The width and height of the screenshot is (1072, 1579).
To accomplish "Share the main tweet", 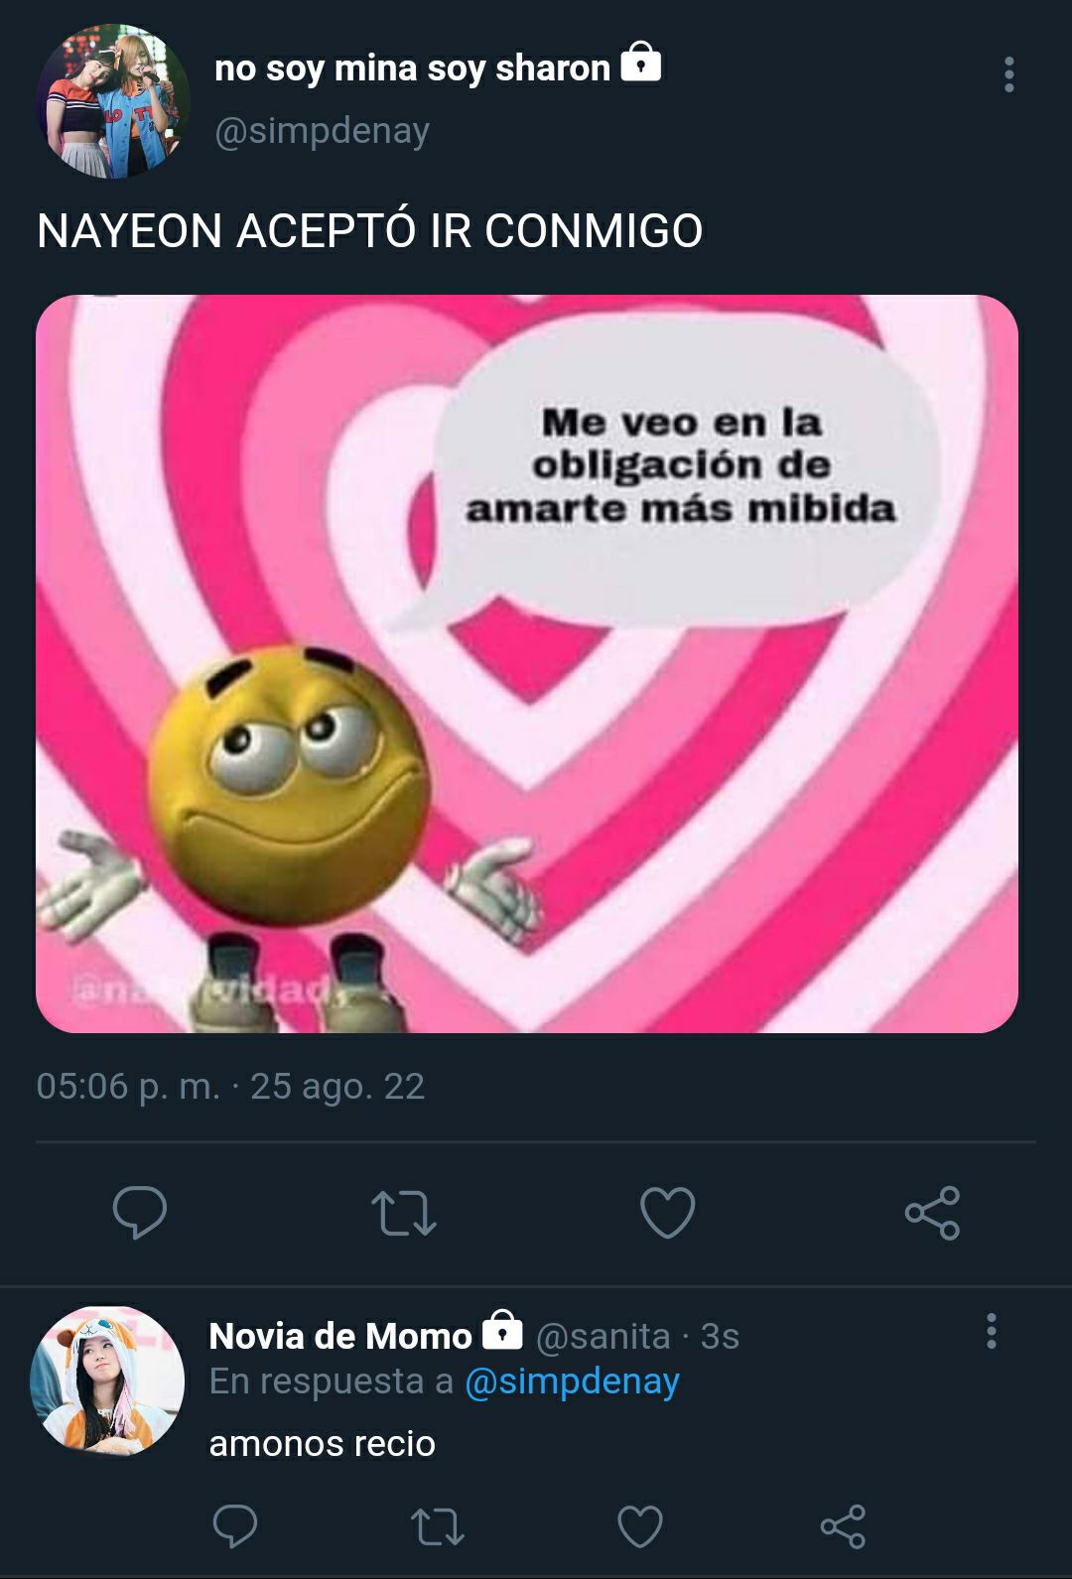I will 932,1213.
